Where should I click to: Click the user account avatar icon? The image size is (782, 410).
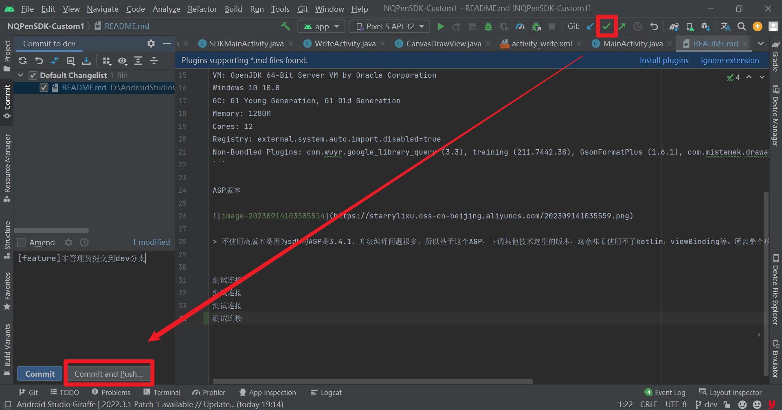(773, 26)
